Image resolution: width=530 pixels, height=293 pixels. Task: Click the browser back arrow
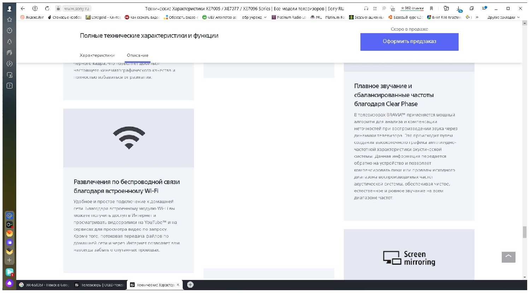point(23,8)
